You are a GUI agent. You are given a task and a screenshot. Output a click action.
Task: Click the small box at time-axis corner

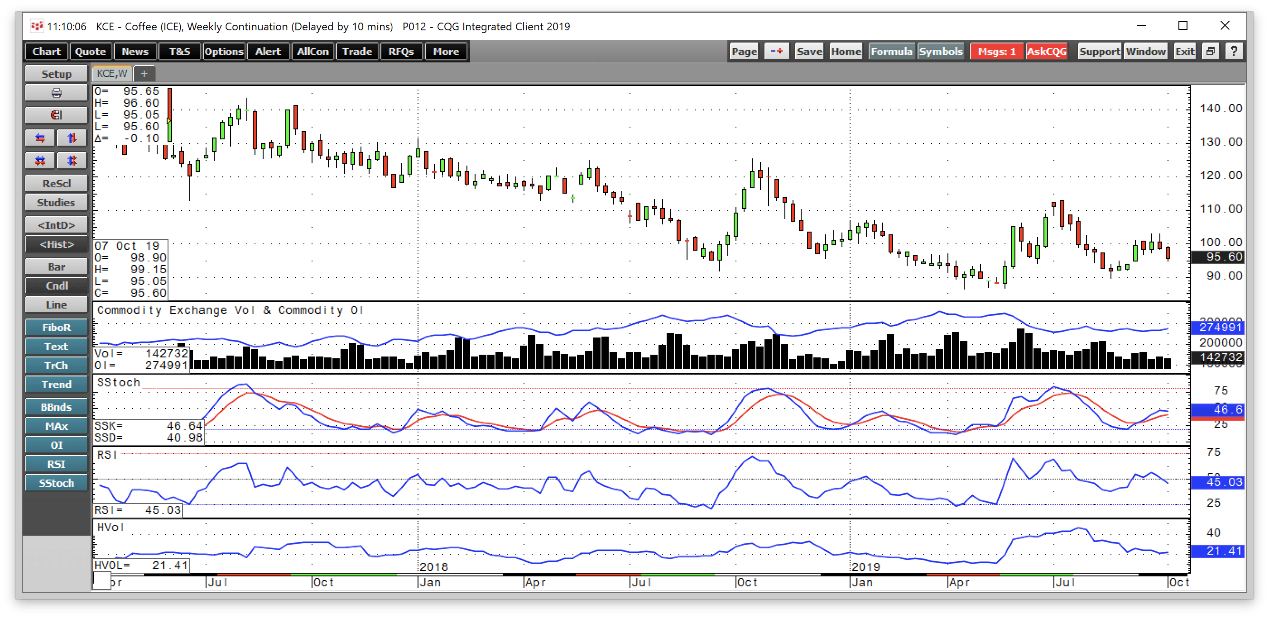pos(102,580)
